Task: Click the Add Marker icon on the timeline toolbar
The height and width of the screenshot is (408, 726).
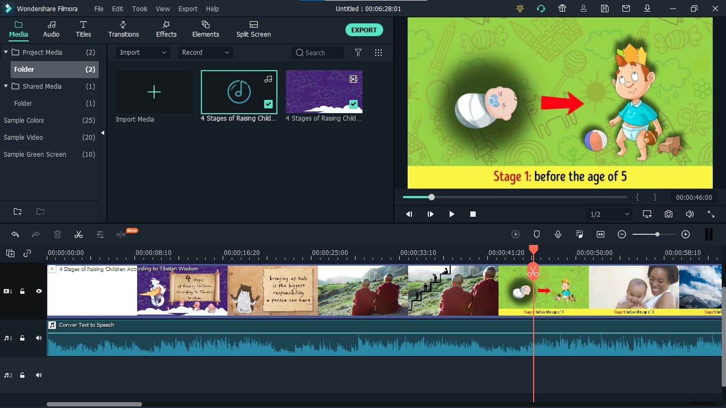Action: (537, 234)
